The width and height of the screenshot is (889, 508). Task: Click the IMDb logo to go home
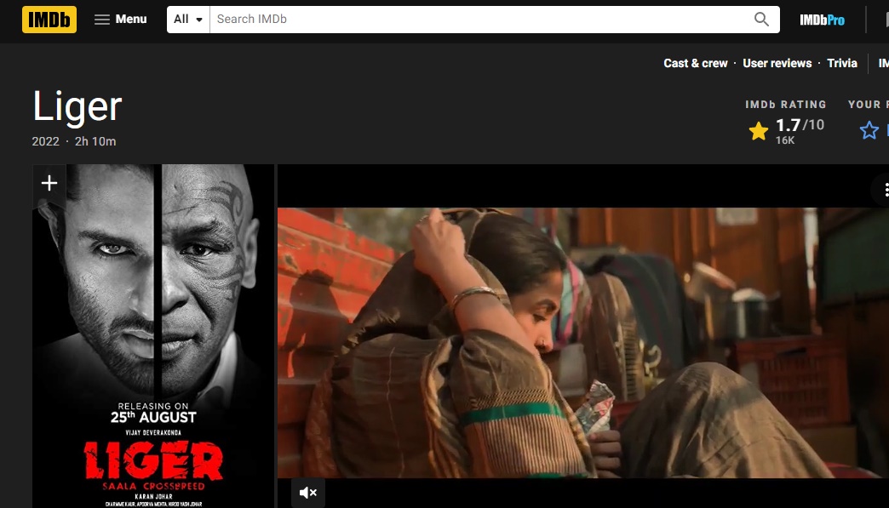49,19
